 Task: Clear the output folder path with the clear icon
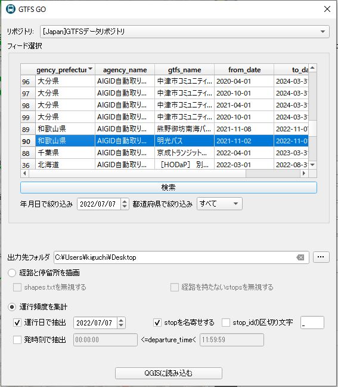pos(300,257)
